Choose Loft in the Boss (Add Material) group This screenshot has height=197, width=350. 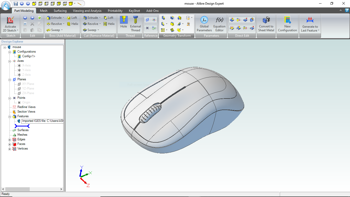point(72,18)
